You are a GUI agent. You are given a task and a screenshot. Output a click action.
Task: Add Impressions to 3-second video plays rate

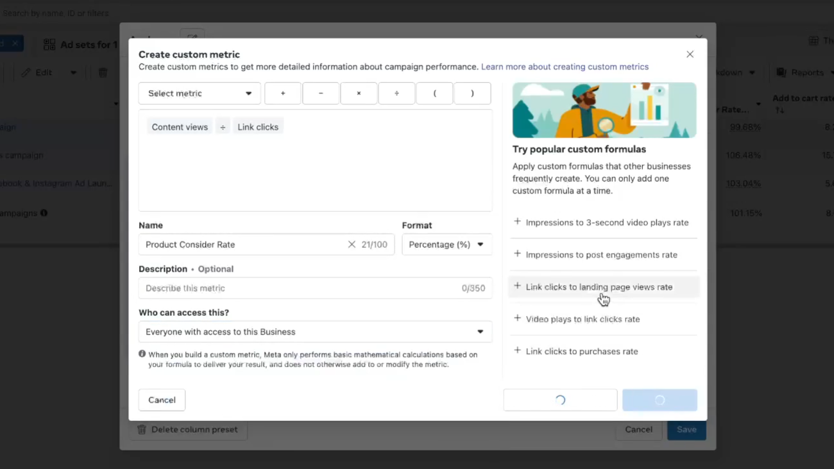pyautogui.click(x=604, y=222)
